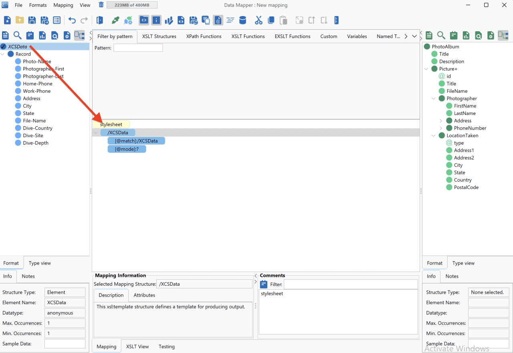This screenshot has height=353, width=513.
Task: Toggle the highlighted code brackets view button
Action: (x=144, y=20)
